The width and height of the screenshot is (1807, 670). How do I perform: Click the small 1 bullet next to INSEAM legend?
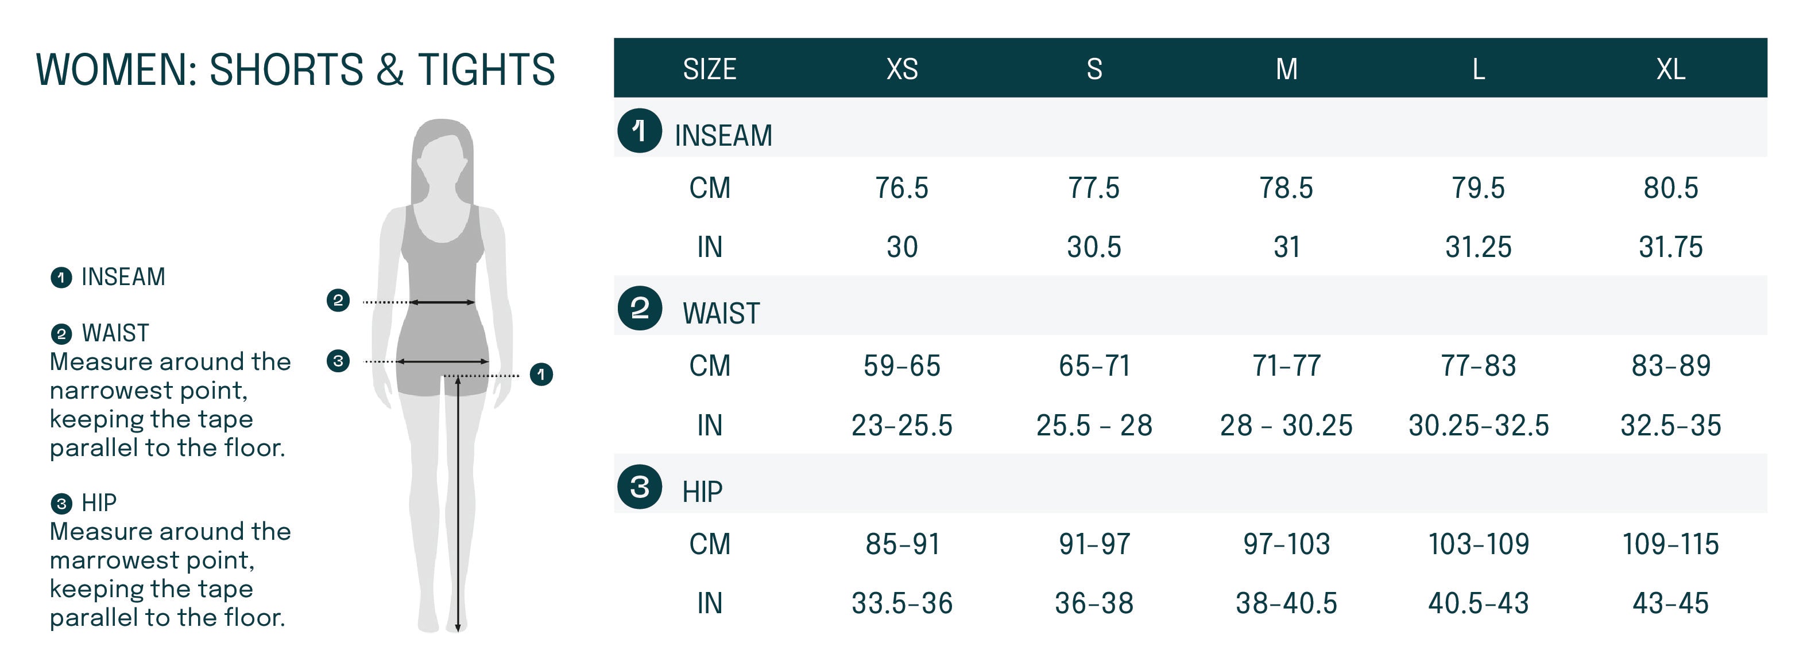[x=61, y=278]
